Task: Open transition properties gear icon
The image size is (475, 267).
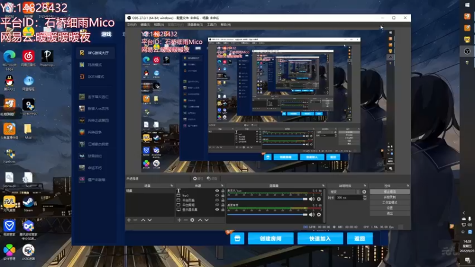Action: [x=364, y=192]
